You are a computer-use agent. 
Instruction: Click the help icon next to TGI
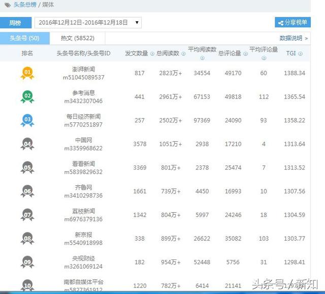pos(300,54)
